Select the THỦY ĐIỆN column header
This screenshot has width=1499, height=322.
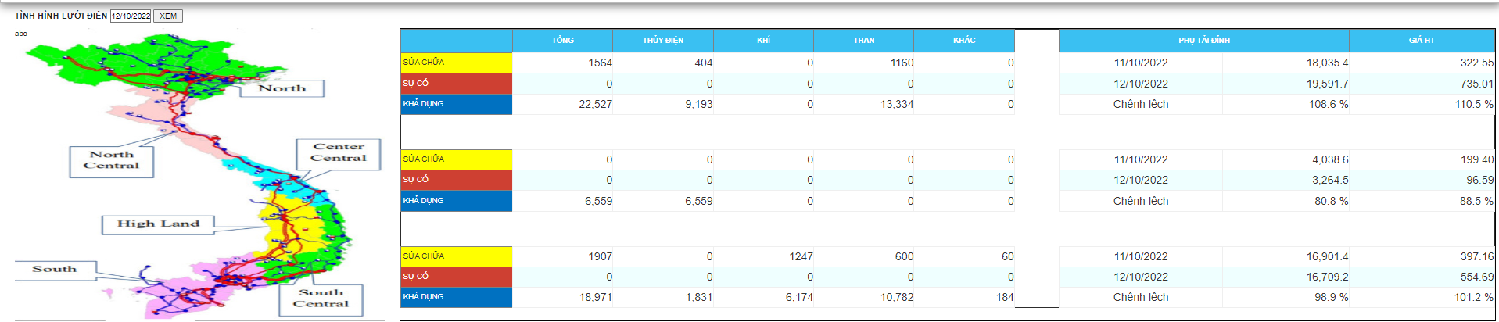662,41
